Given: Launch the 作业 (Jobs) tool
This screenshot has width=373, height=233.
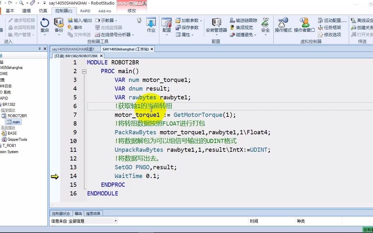Looking at the screenshot, I should (151, 25).
